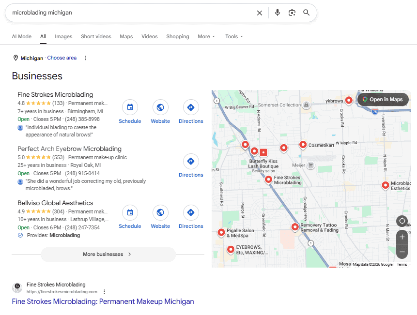This screenshot has width=417, height=315.
Task: Clear the search box with the X icon
Action: (x=259, y=13)
